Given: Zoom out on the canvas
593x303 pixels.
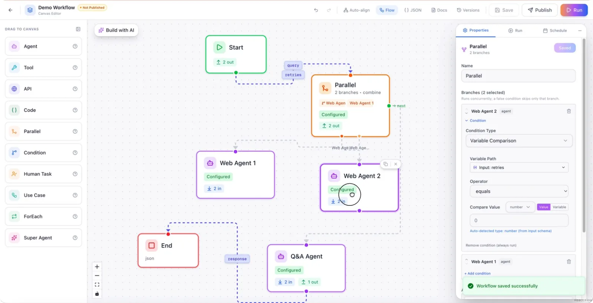Looking at the screenshot, I should pyautogui.click(x=97, y=276).
